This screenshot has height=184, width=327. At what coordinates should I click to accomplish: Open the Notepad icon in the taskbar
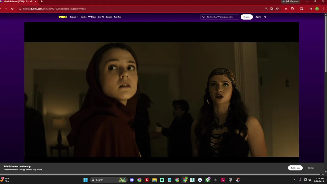pyautogui.click(x=170, y=180)
